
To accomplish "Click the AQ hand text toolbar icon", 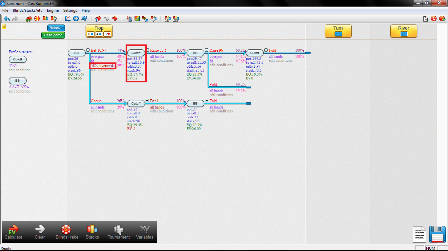I will click(129, 19).
